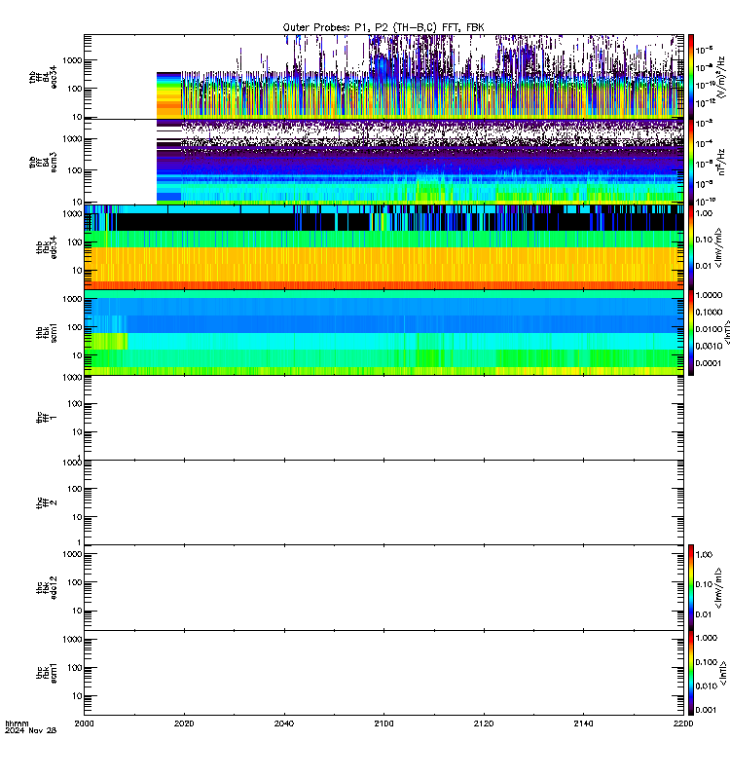Click the '2024 Nov 28' date label
730x779 pixels.
[31, 730]
